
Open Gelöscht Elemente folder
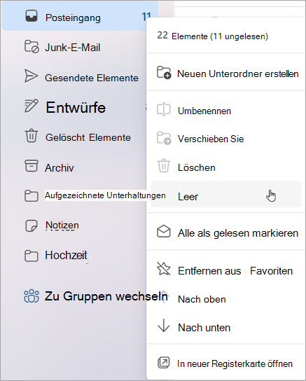tap(88, 137)
